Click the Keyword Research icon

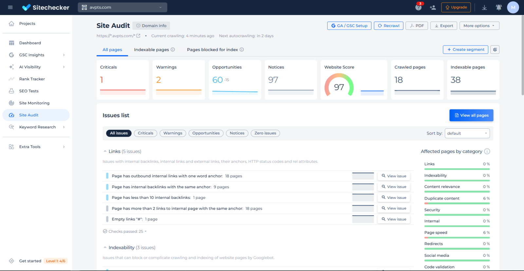coord(11,127)
